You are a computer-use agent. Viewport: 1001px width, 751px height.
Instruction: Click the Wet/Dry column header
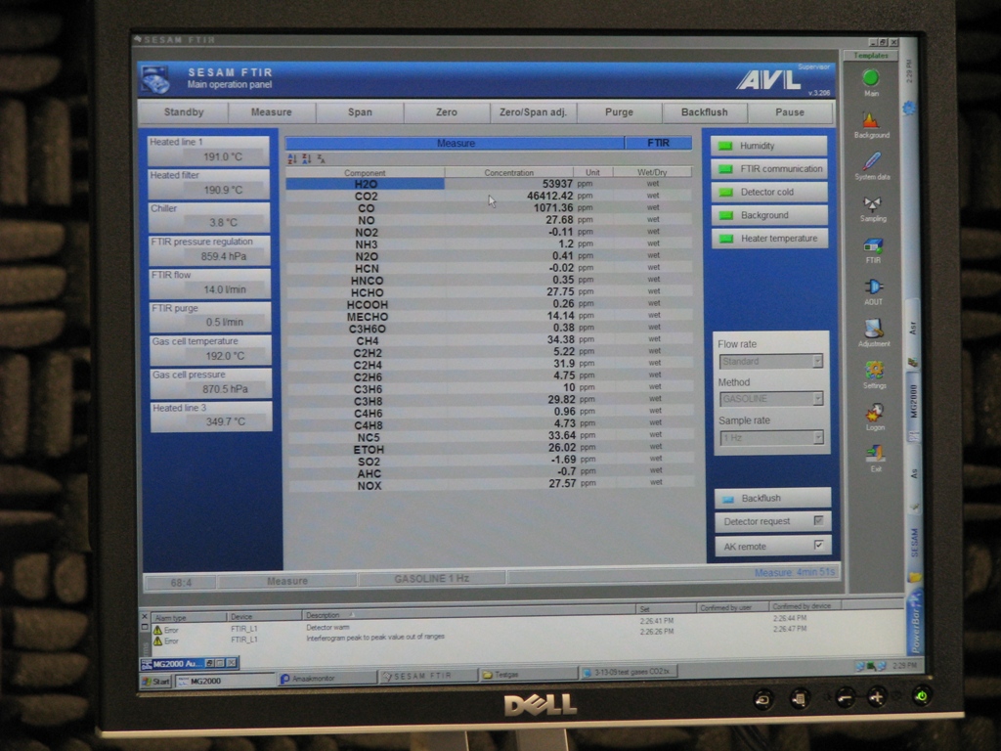(x=652, y=172)
